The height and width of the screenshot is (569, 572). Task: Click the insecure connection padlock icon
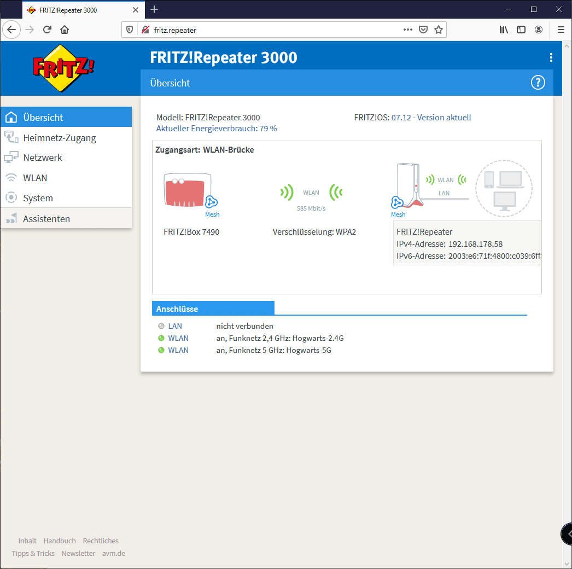[145, 30]
